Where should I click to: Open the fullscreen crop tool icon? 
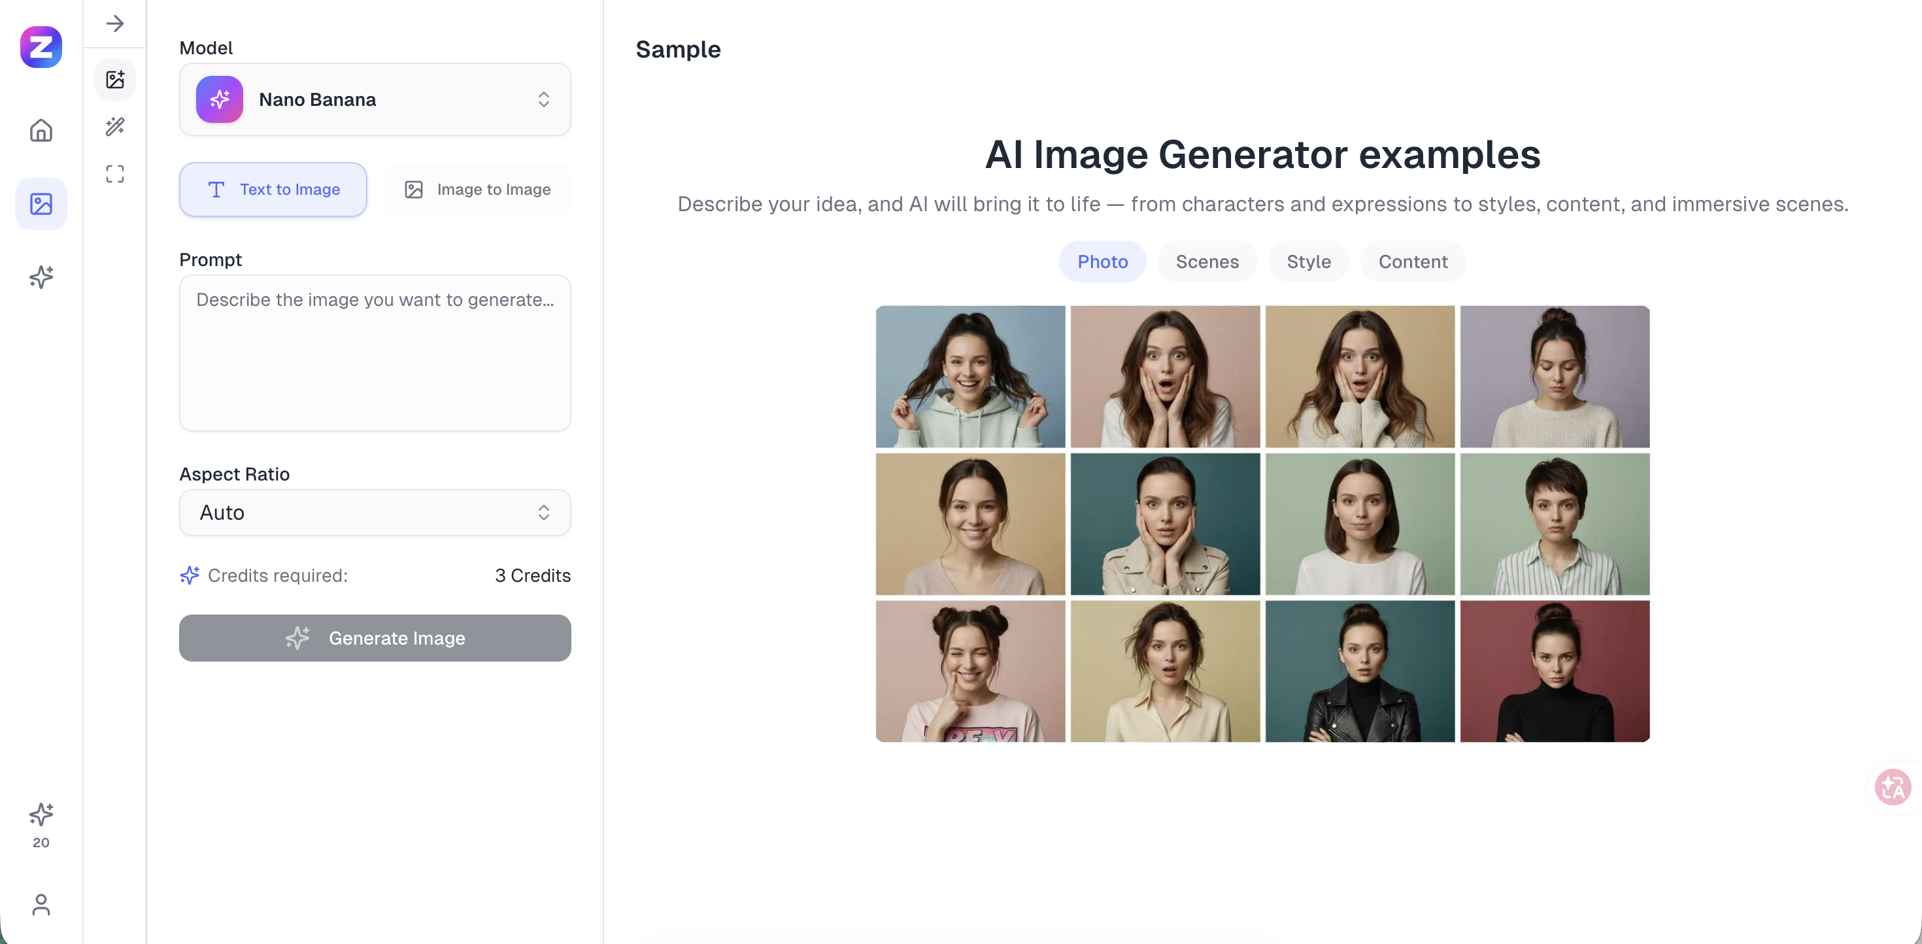(x=115, y=173)
